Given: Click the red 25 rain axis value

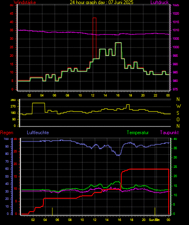Looking at the screenshot, I should (x=15, y=151).
